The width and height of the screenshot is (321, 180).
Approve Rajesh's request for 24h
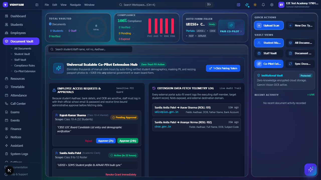[x=128, y=141]
